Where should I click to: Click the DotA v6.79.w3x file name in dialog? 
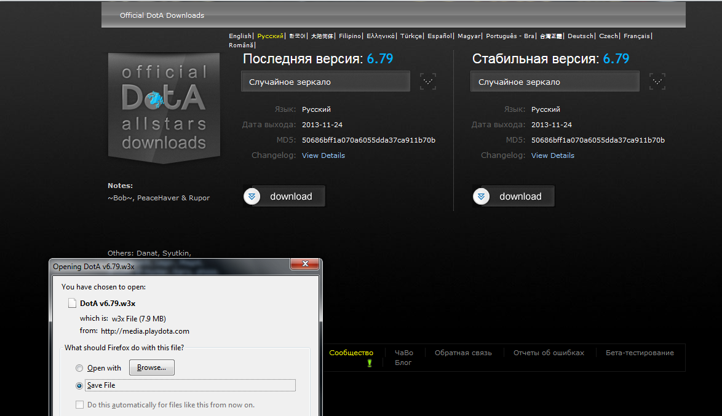[x=108, y=304]
